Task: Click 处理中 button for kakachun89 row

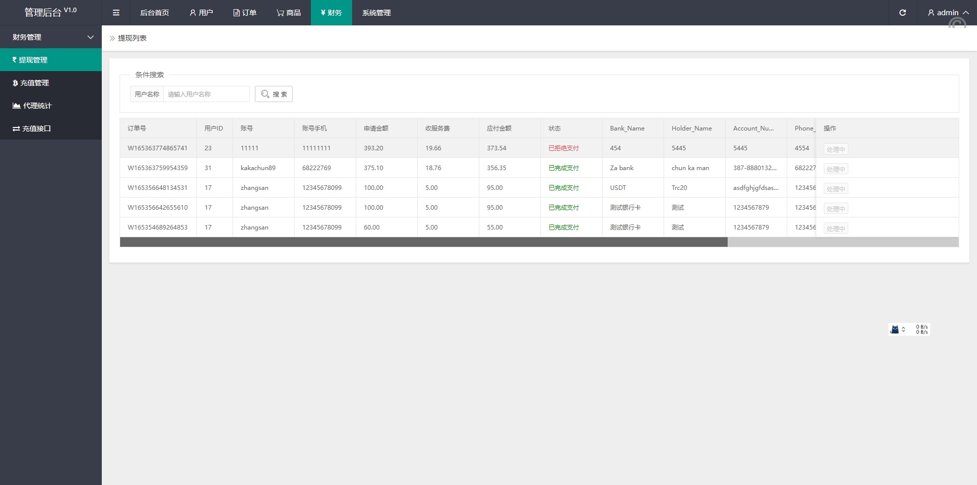Action: tap(836, 169)
